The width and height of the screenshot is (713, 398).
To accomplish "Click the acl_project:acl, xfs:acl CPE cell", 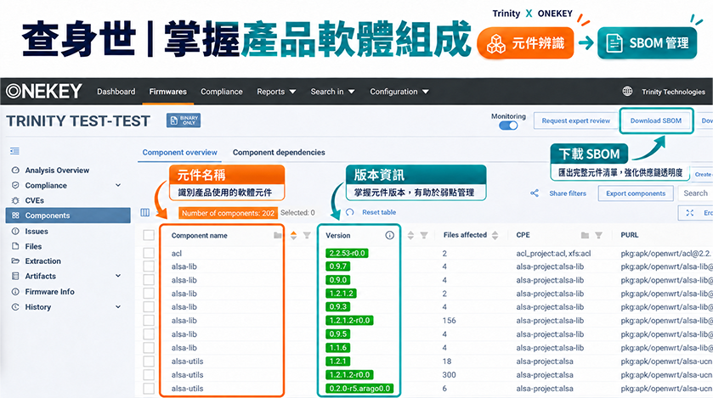I will (x=553, y=253).
